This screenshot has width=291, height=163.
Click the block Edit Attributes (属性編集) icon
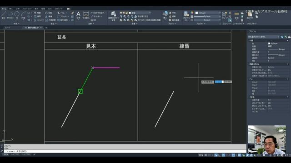tap(174, 20)
